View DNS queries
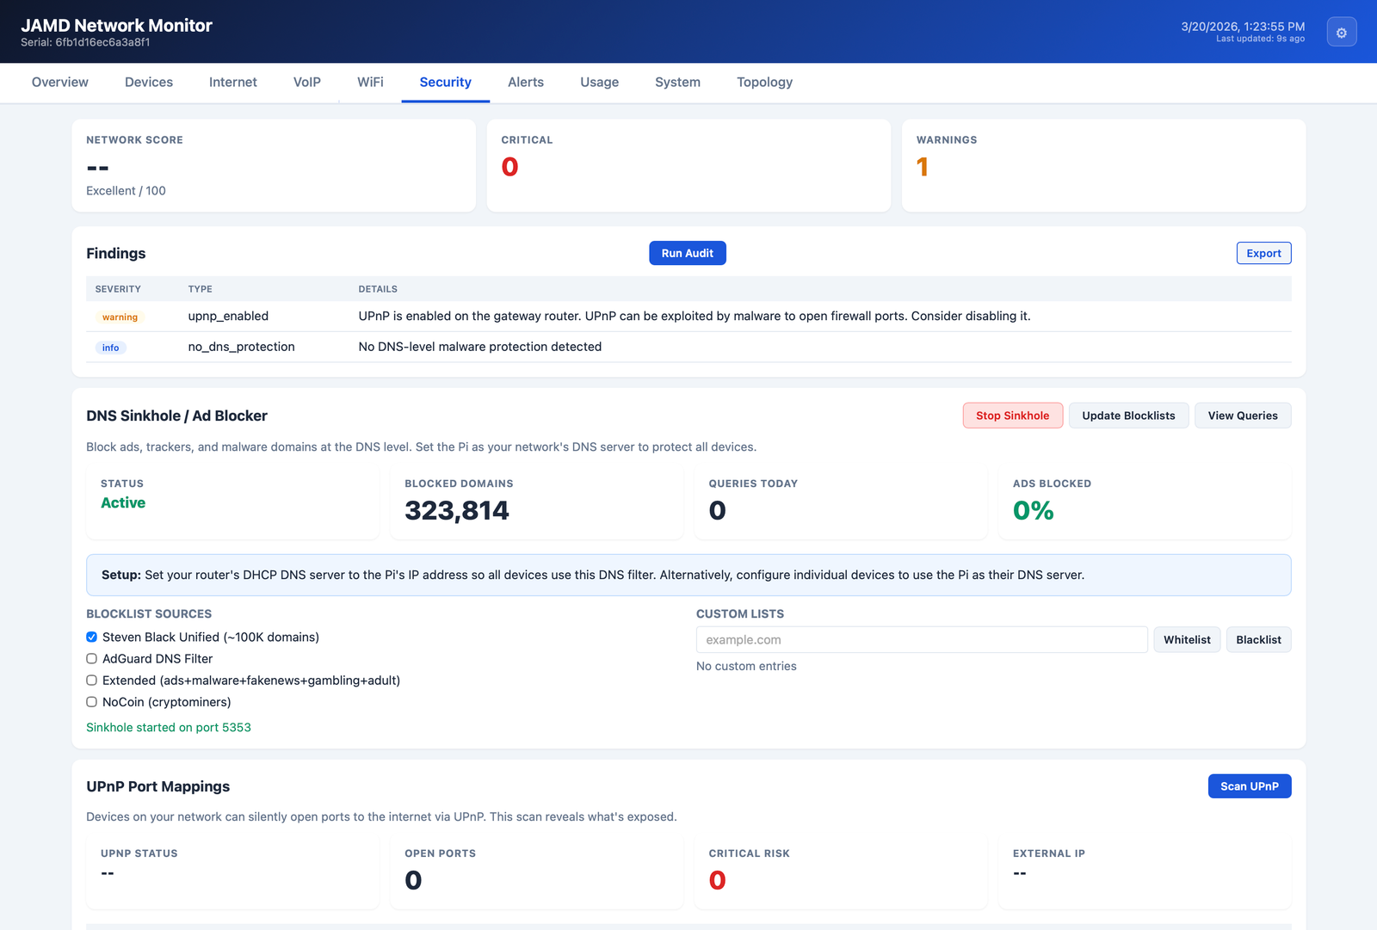 1242,416
